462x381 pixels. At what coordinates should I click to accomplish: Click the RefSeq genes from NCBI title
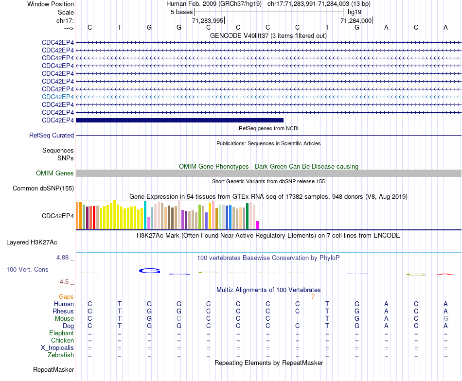click(x=268, y=128)
